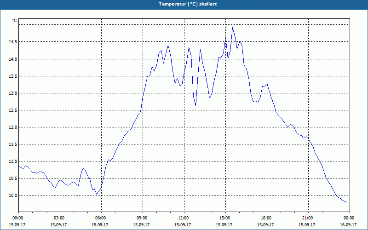Click the '°C' unit label on the y-axis

click(14, 21)
